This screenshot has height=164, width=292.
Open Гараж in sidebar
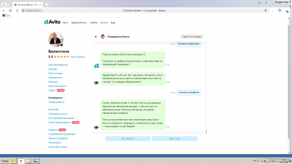pos(52,90)
